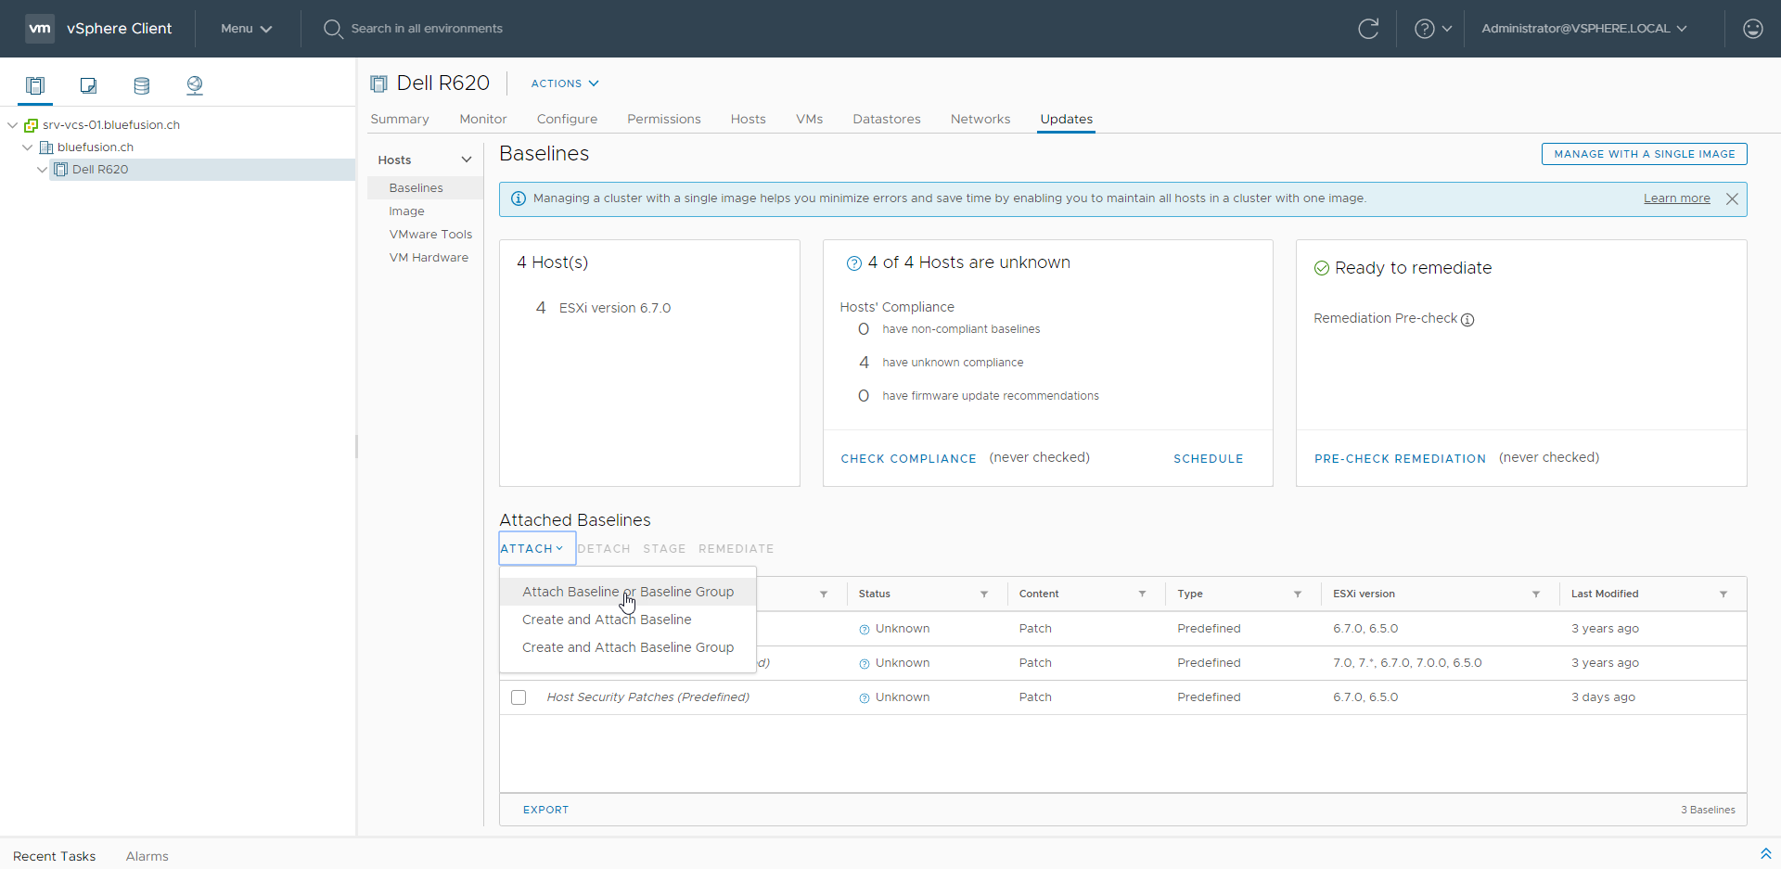
Task: Check the Host Security Patches checkbox
Action: click(519, 697)
